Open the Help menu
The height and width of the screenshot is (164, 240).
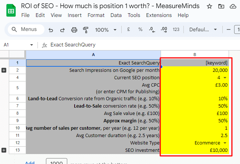[183, 15]
